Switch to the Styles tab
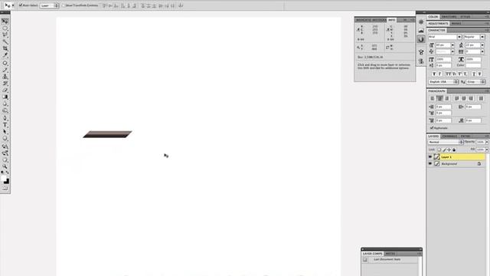Screen dimensions: 490x276 tap(465, 17)
